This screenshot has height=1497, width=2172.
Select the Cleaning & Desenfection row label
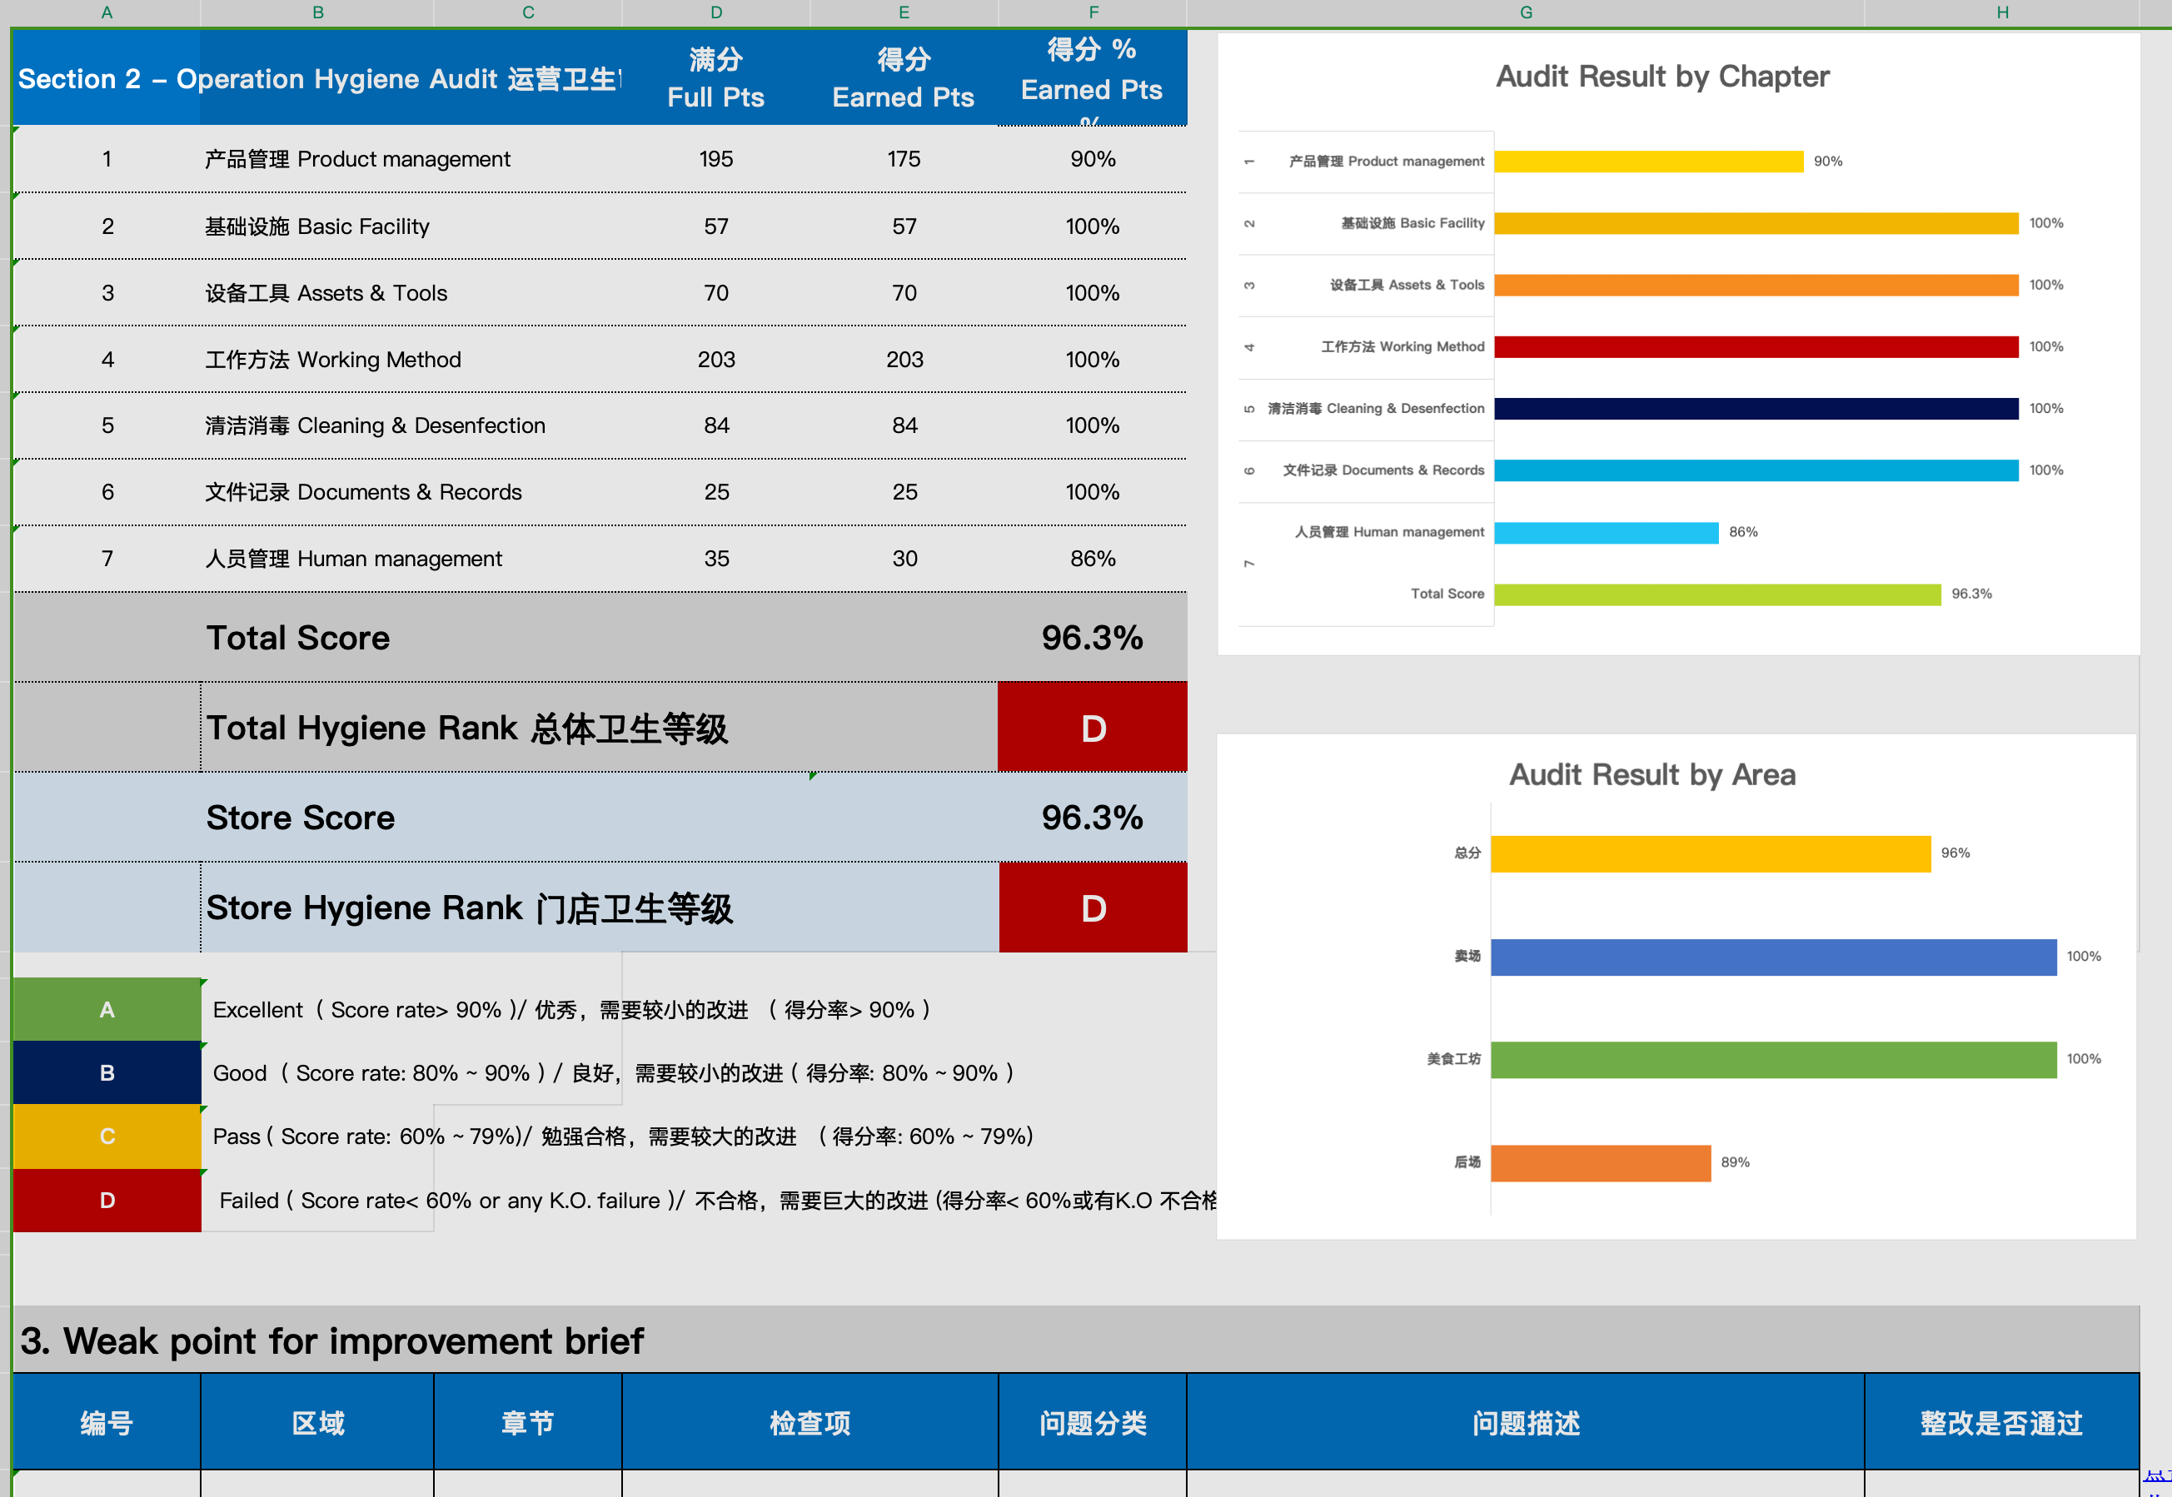point(376,425)
